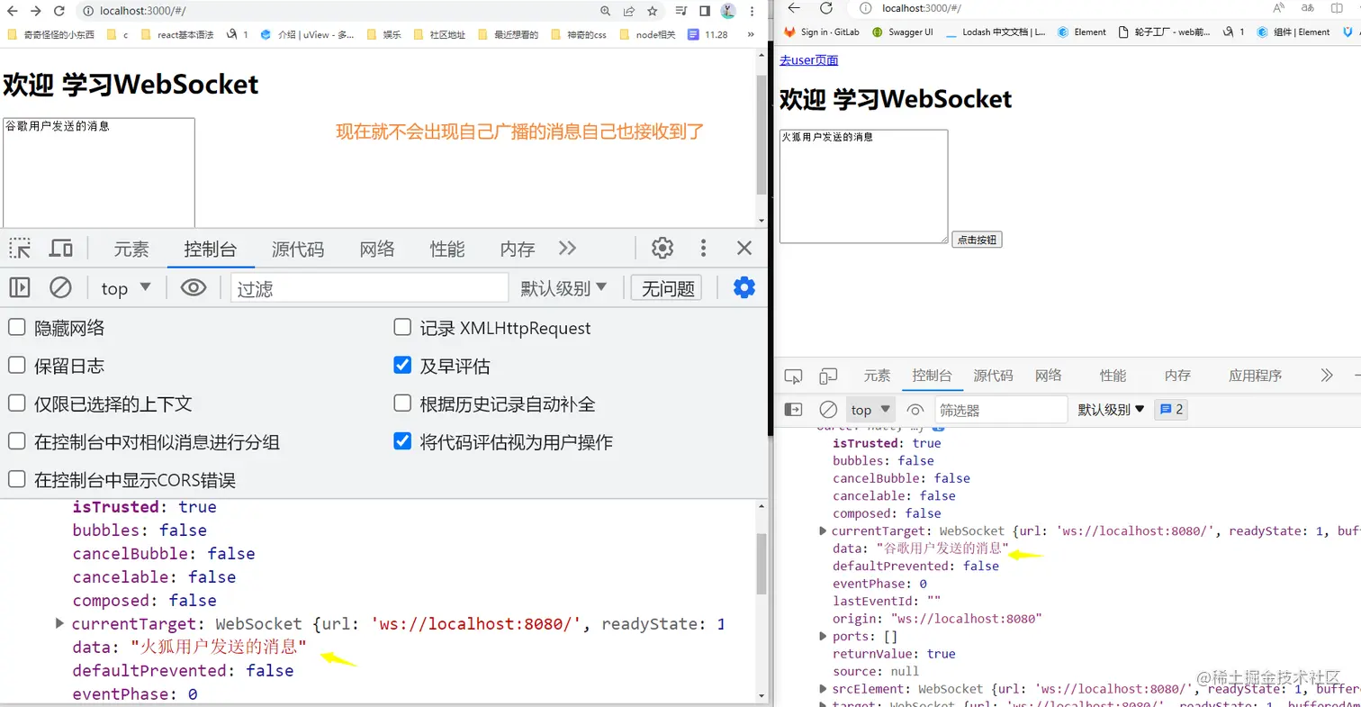Open the top context dropdown in Edge console
Image resolution: width=1361 pixels, height=707 pixels.
click(870, 410)
